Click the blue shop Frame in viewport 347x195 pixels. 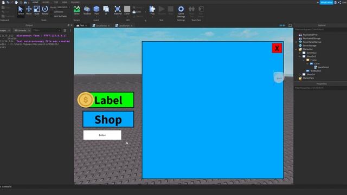point(213,110)
